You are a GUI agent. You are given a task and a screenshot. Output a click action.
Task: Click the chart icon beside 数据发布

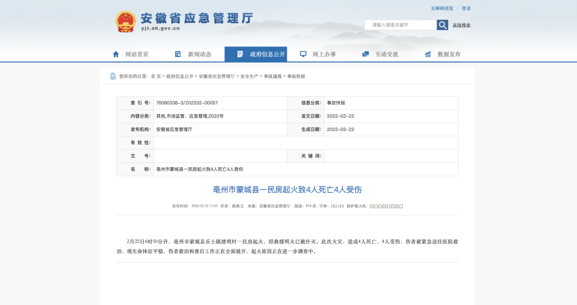[427, 54]
